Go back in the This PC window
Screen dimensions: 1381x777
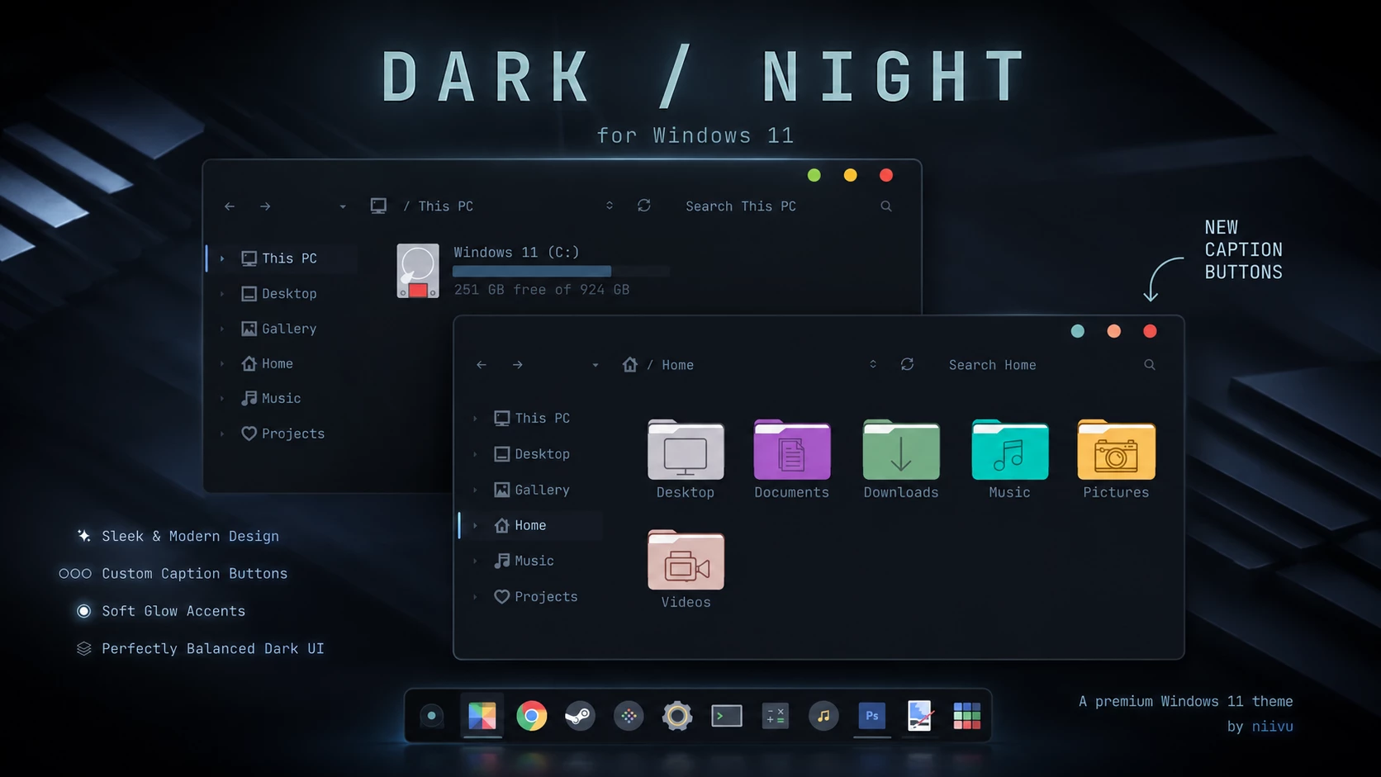coord(230,206)
